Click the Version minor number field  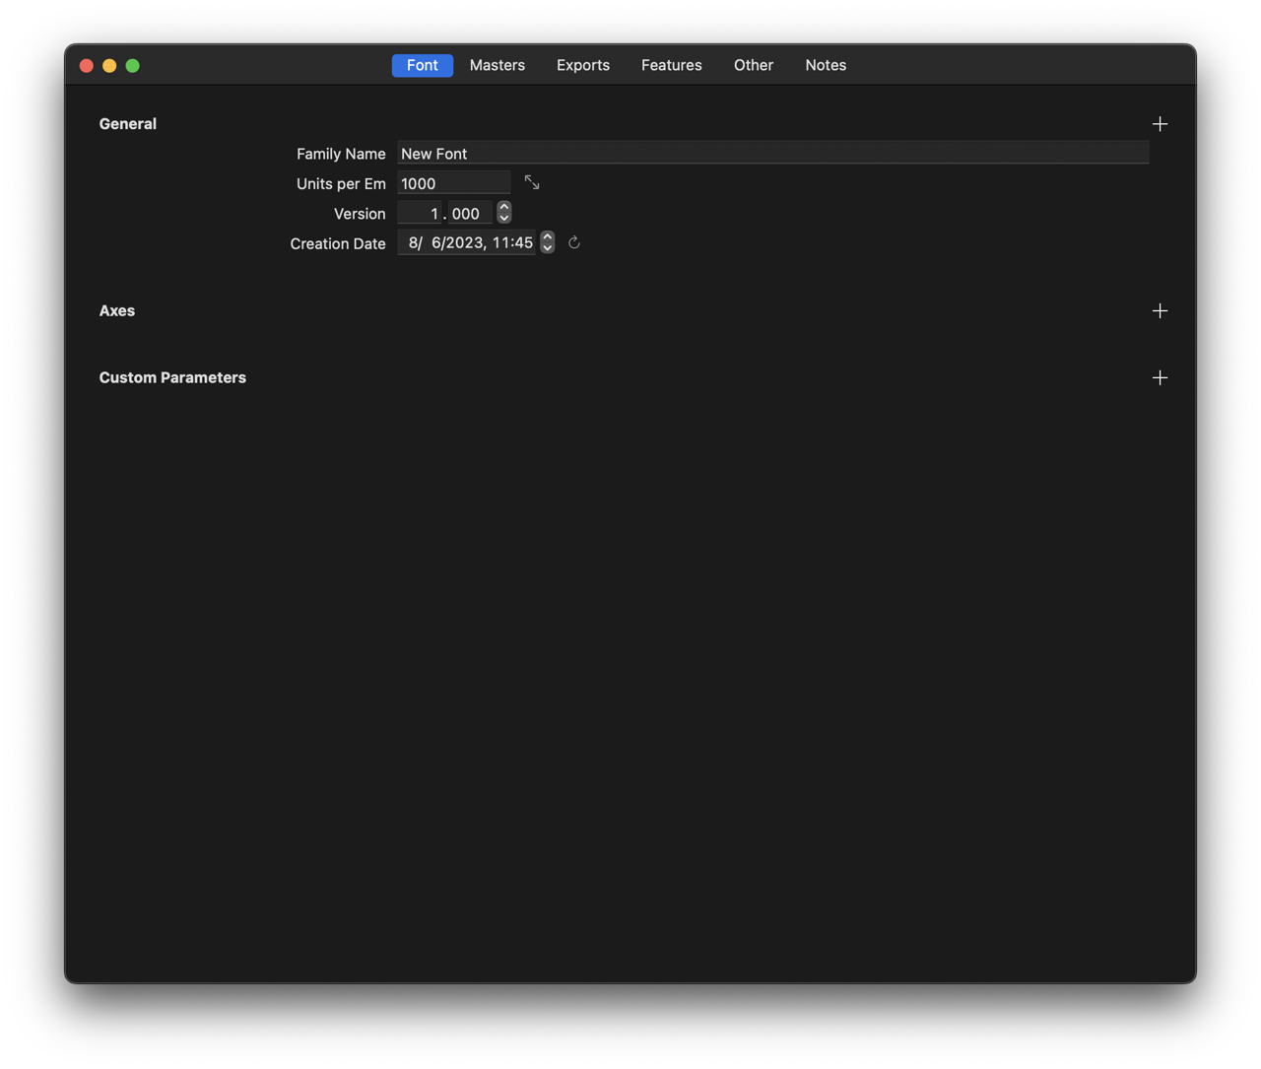[x=469, y=214]
